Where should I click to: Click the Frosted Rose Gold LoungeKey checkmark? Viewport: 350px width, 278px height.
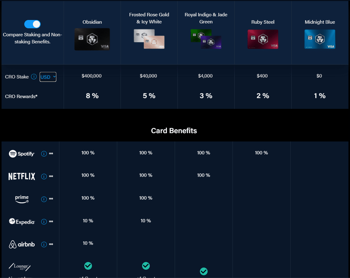pyautogui.click(x=146, y=266)
